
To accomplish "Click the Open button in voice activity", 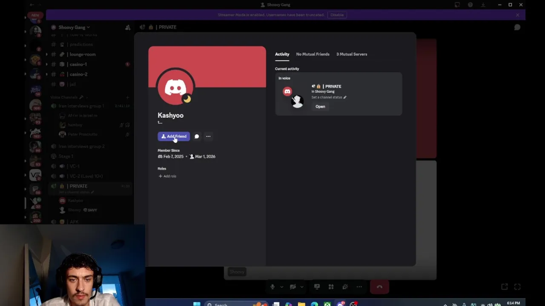I will 320,107.
